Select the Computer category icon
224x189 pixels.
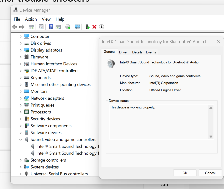point(26,36)
